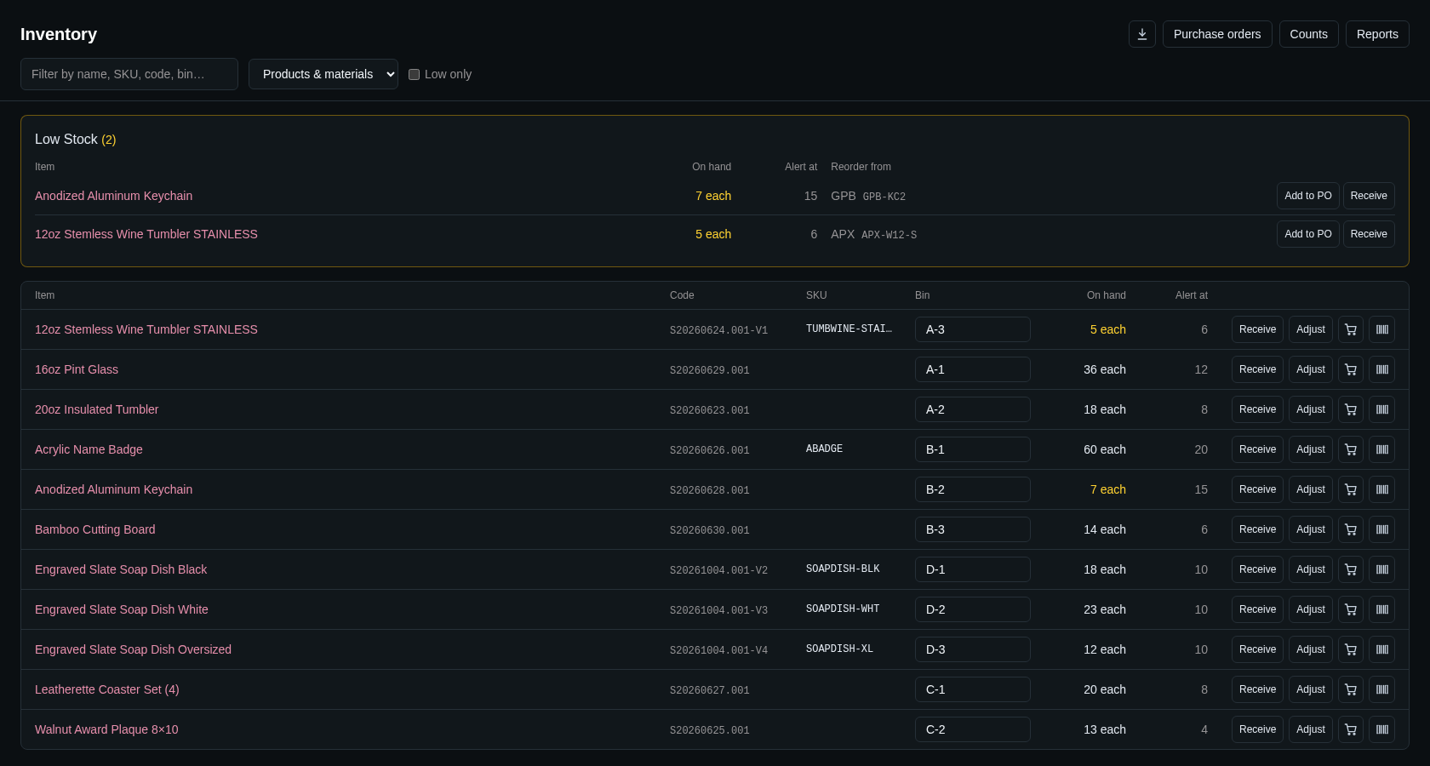
Task: Click reorder code GPB-KC2
Action: [x=884, y=197]
